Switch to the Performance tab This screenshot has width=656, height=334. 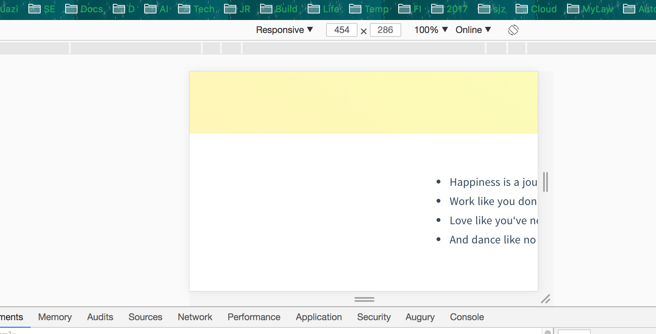click(254, 317)
